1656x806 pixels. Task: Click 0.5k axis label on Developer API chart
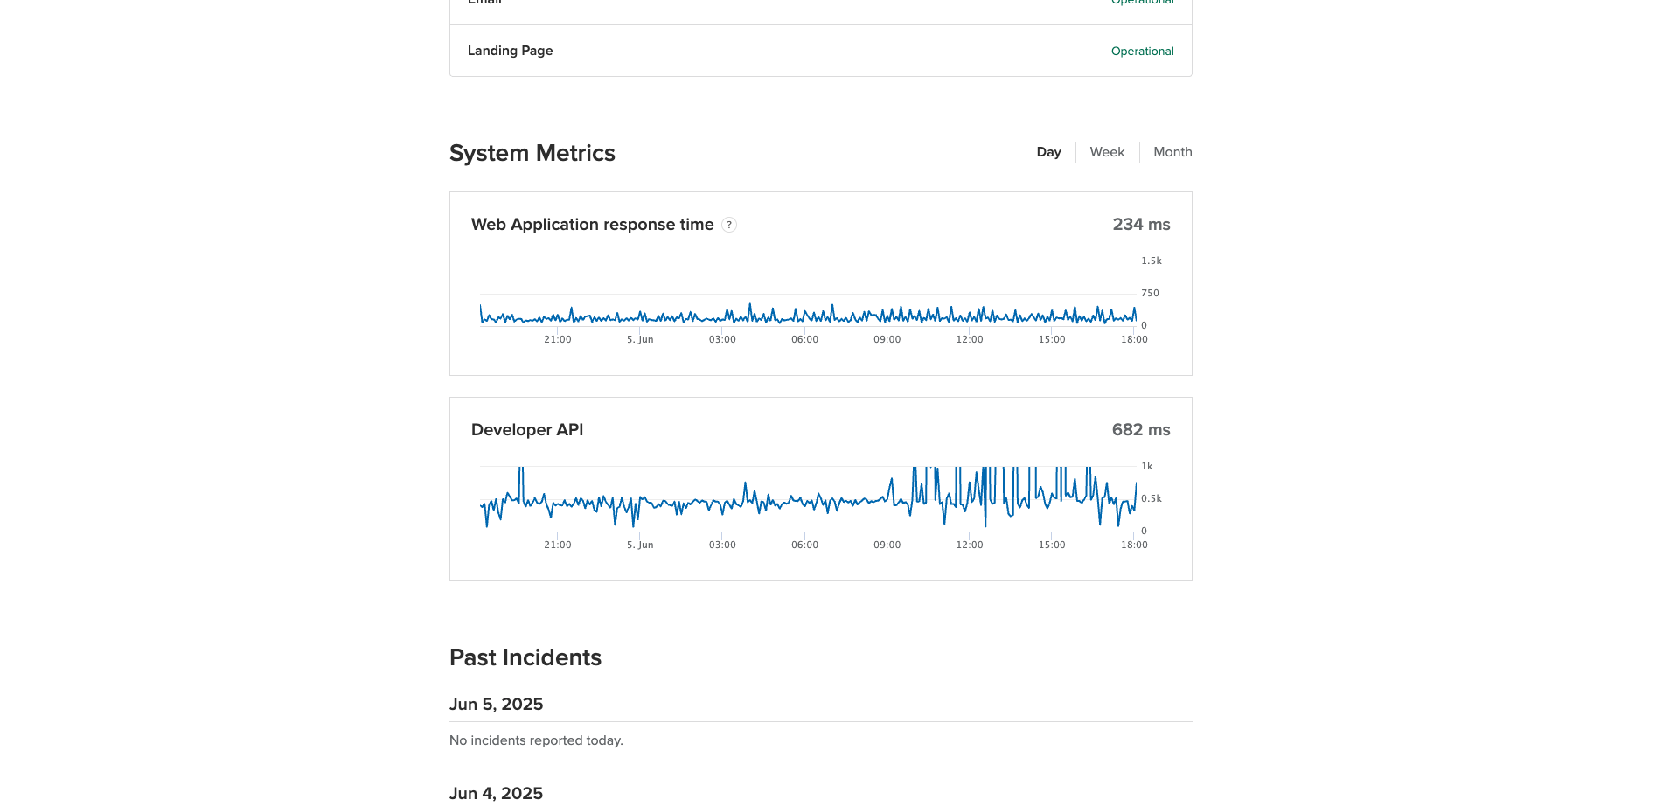tap(1151, 498)
